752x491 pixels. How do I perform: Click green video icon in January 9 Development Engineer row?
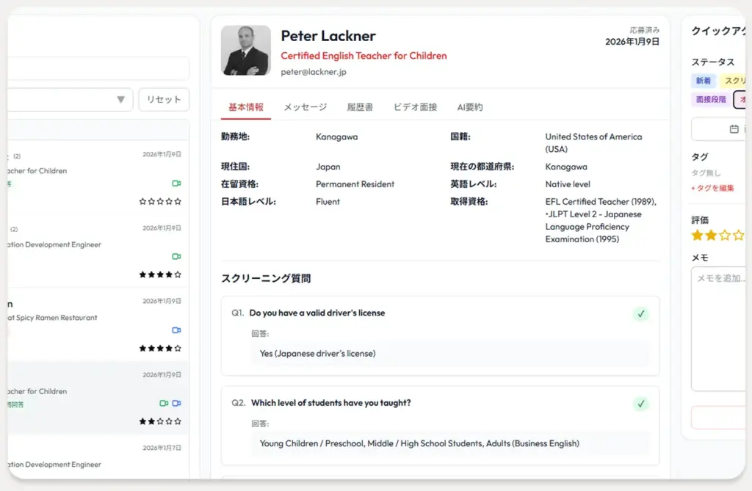coord(176,257)
